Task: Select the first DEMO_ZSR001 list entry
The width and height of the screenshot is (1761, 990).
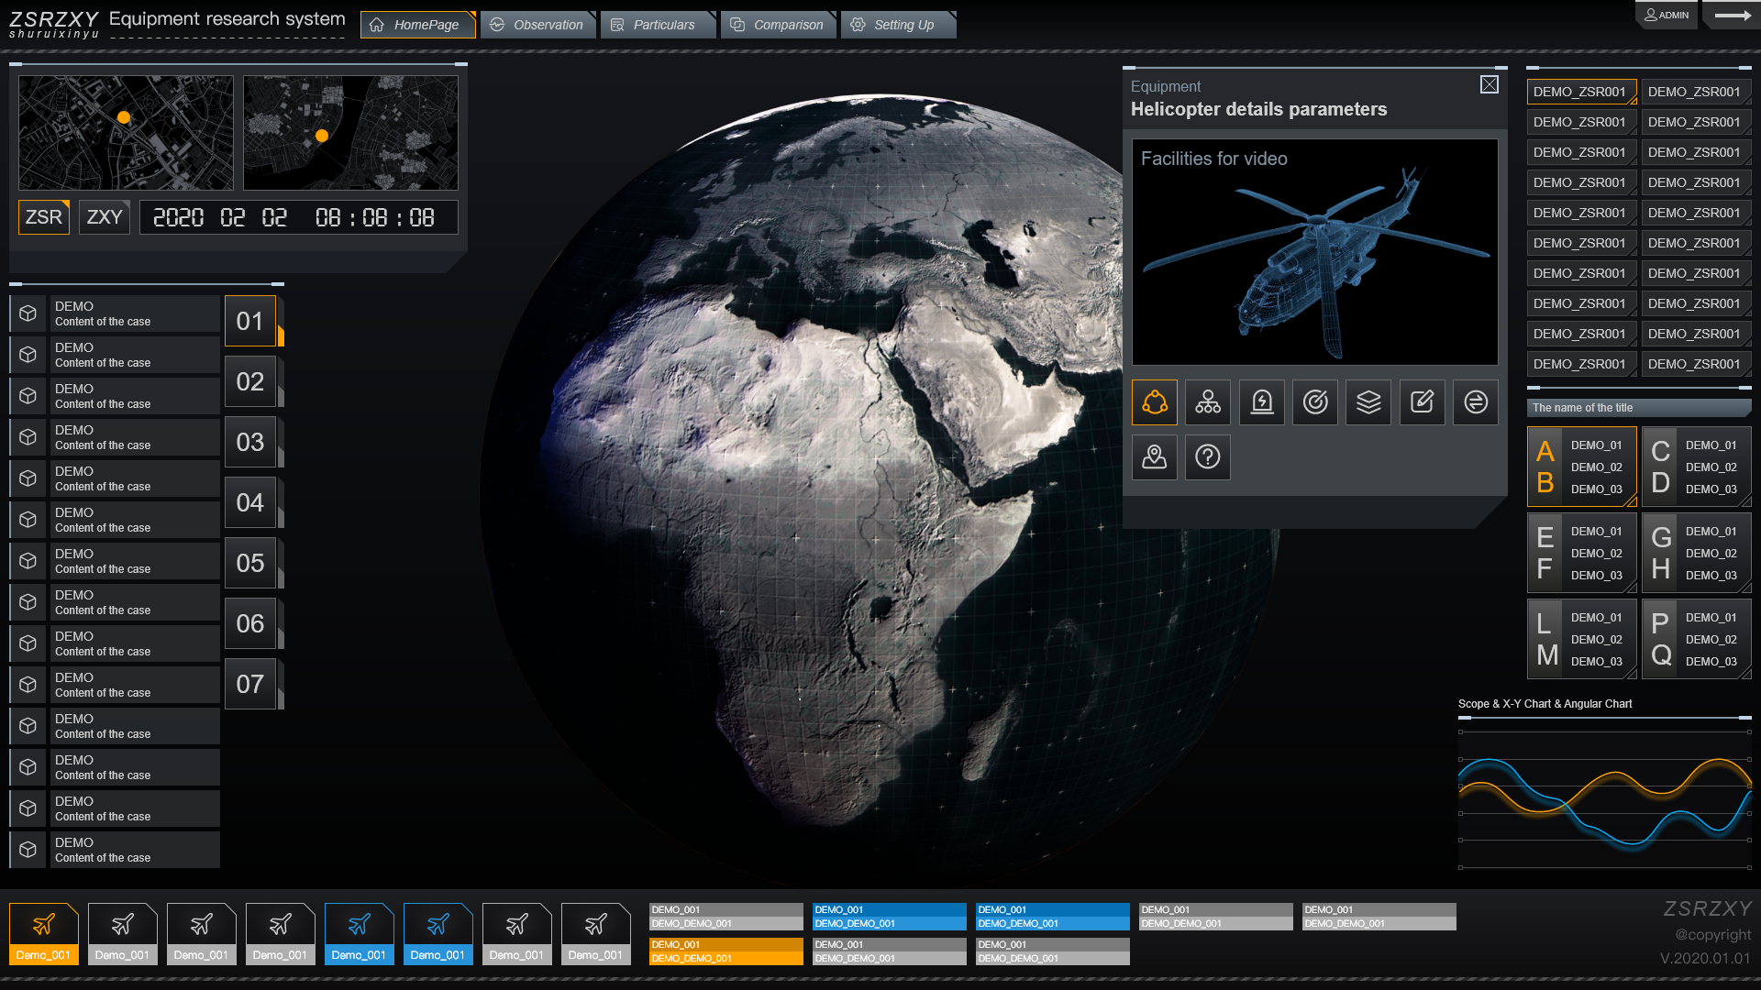Action: point(1580,92)
